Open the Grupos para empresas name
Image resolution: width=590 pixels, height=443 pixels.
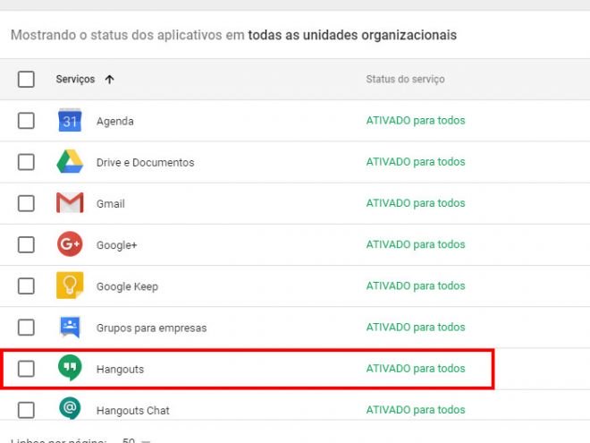pyautogui.click(x=151, y=328)
